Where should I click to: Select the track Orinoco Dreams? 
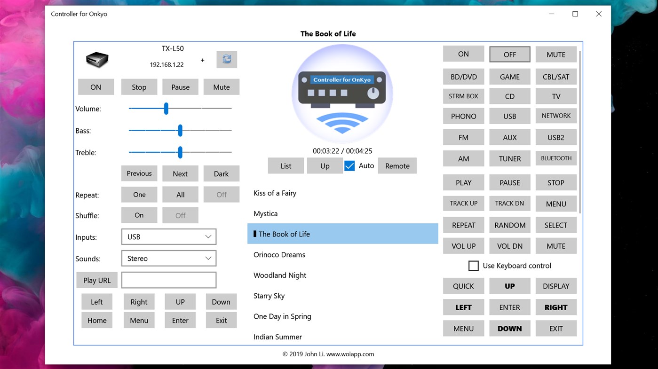tap(279, 254)
